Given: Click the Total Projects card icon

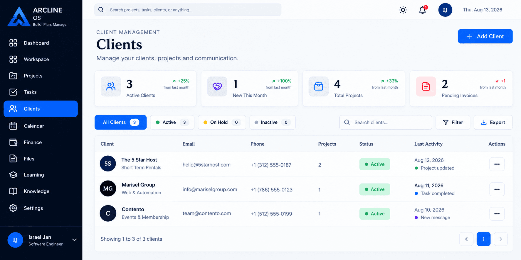Looking at the screenshot, I should (x=319, y=86).
